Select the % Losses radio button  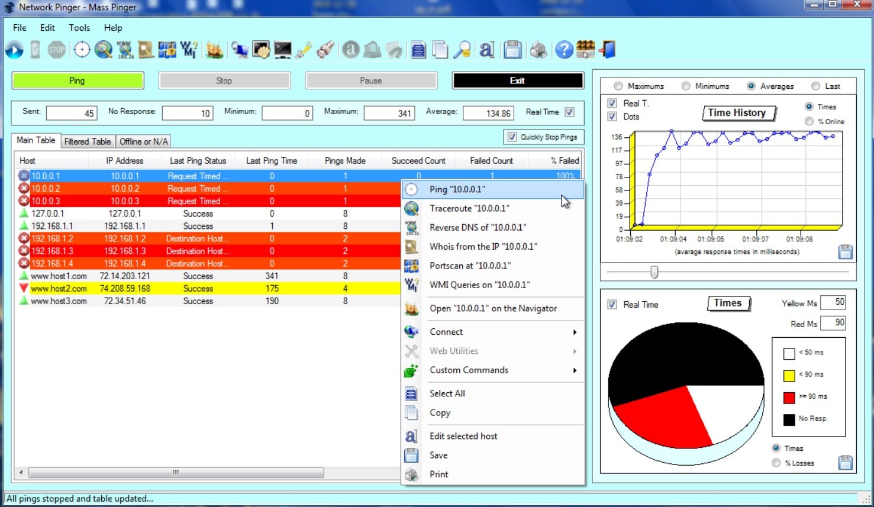(776, 463)
